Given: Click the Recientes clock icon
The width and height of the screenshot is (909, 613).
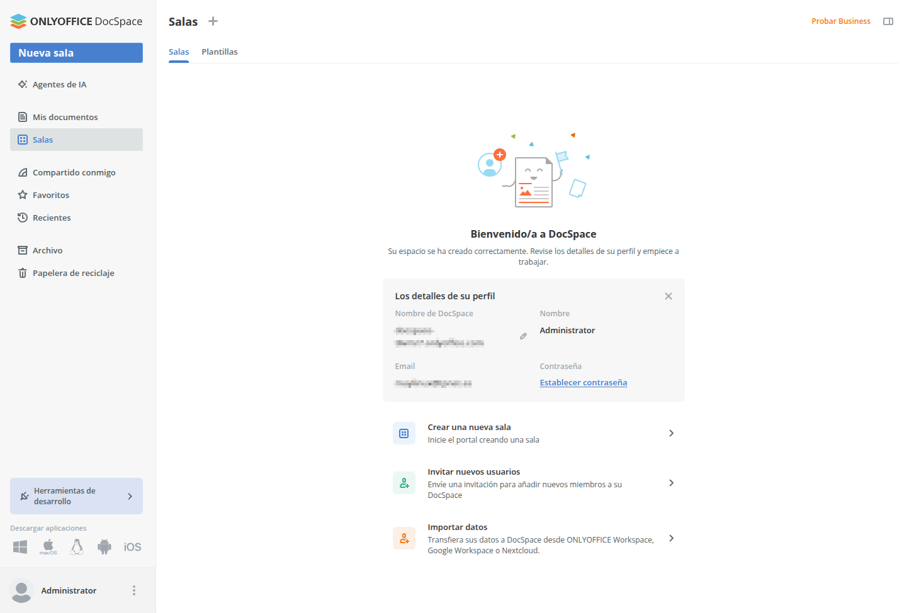Looking at the screenshot, I should coord(23,218).
